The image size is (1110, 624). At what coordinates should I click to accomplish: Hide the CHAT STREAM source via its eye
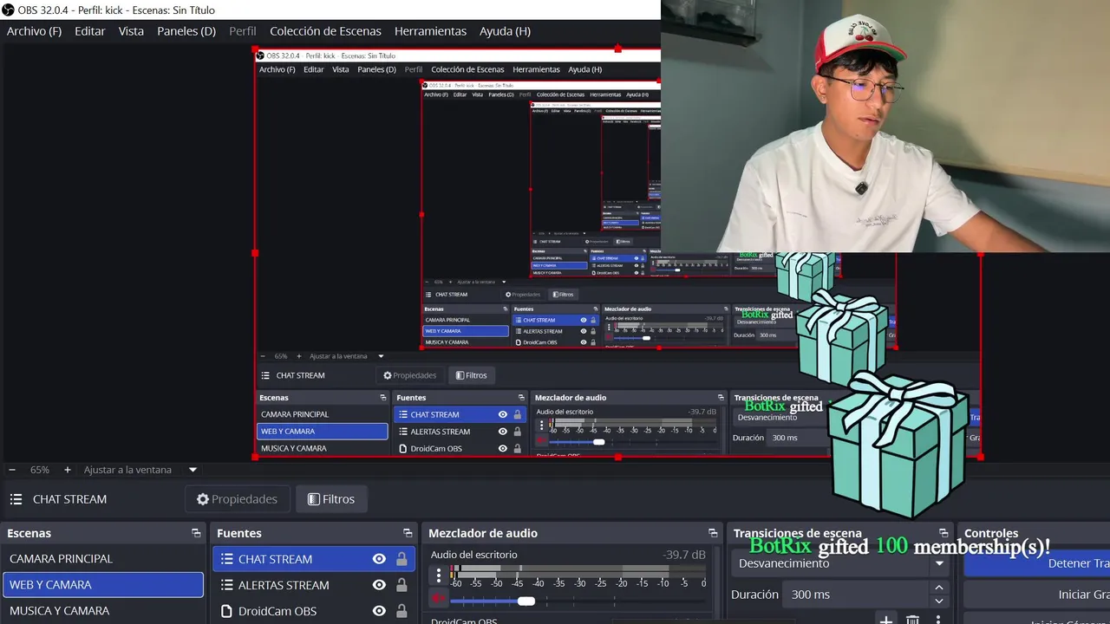point(379,559)
